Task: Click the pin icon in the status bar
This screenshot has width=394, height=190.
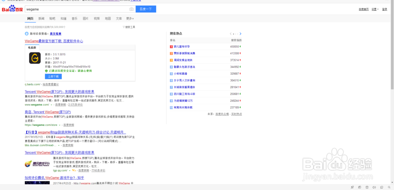Action: tap(352, 187)
